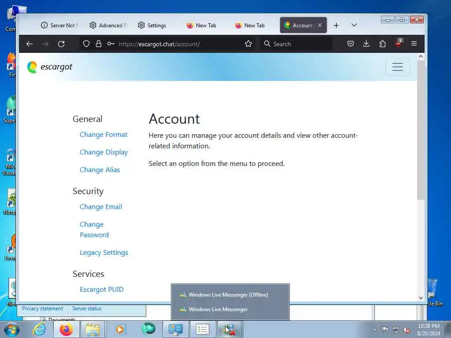Bookmark this page with the star icon

coord(248,44)
